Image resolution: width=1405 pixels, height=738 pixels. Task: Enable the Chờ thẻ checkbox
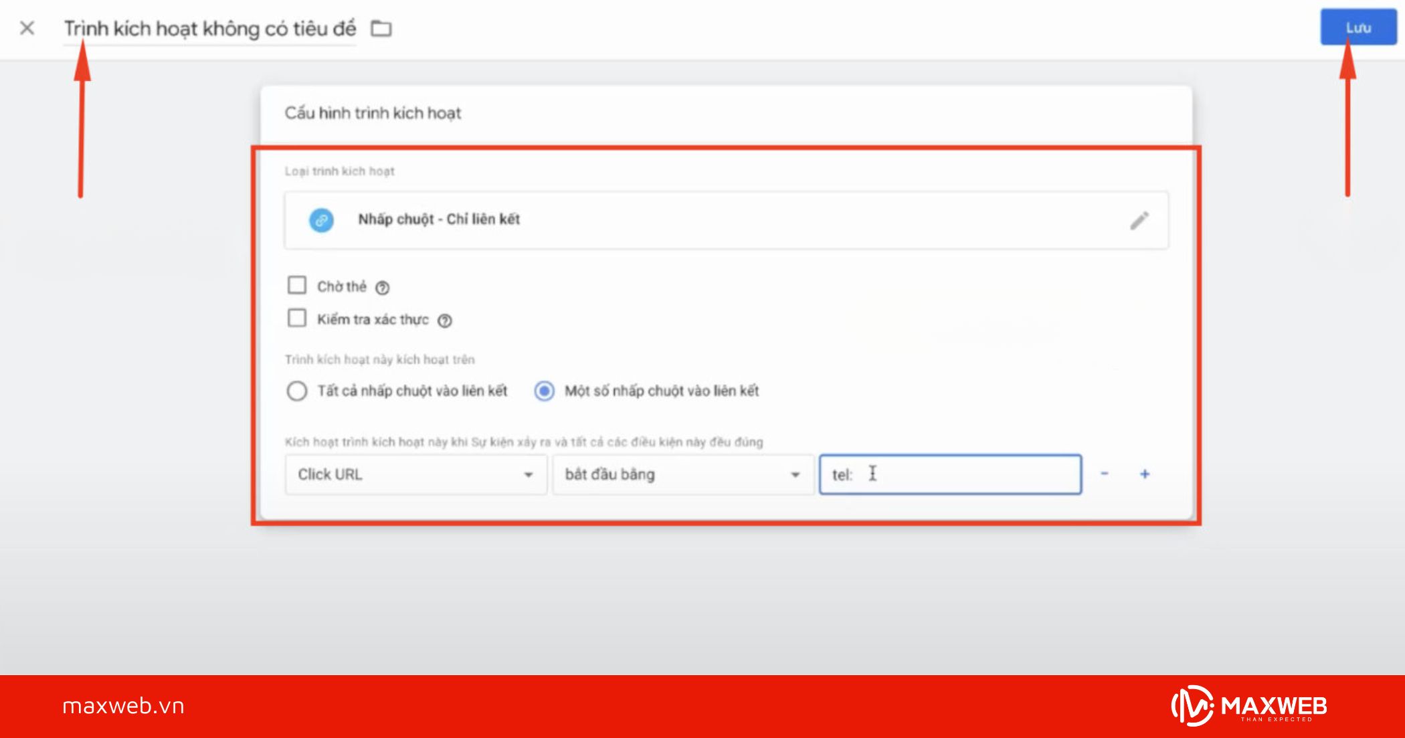297,286
